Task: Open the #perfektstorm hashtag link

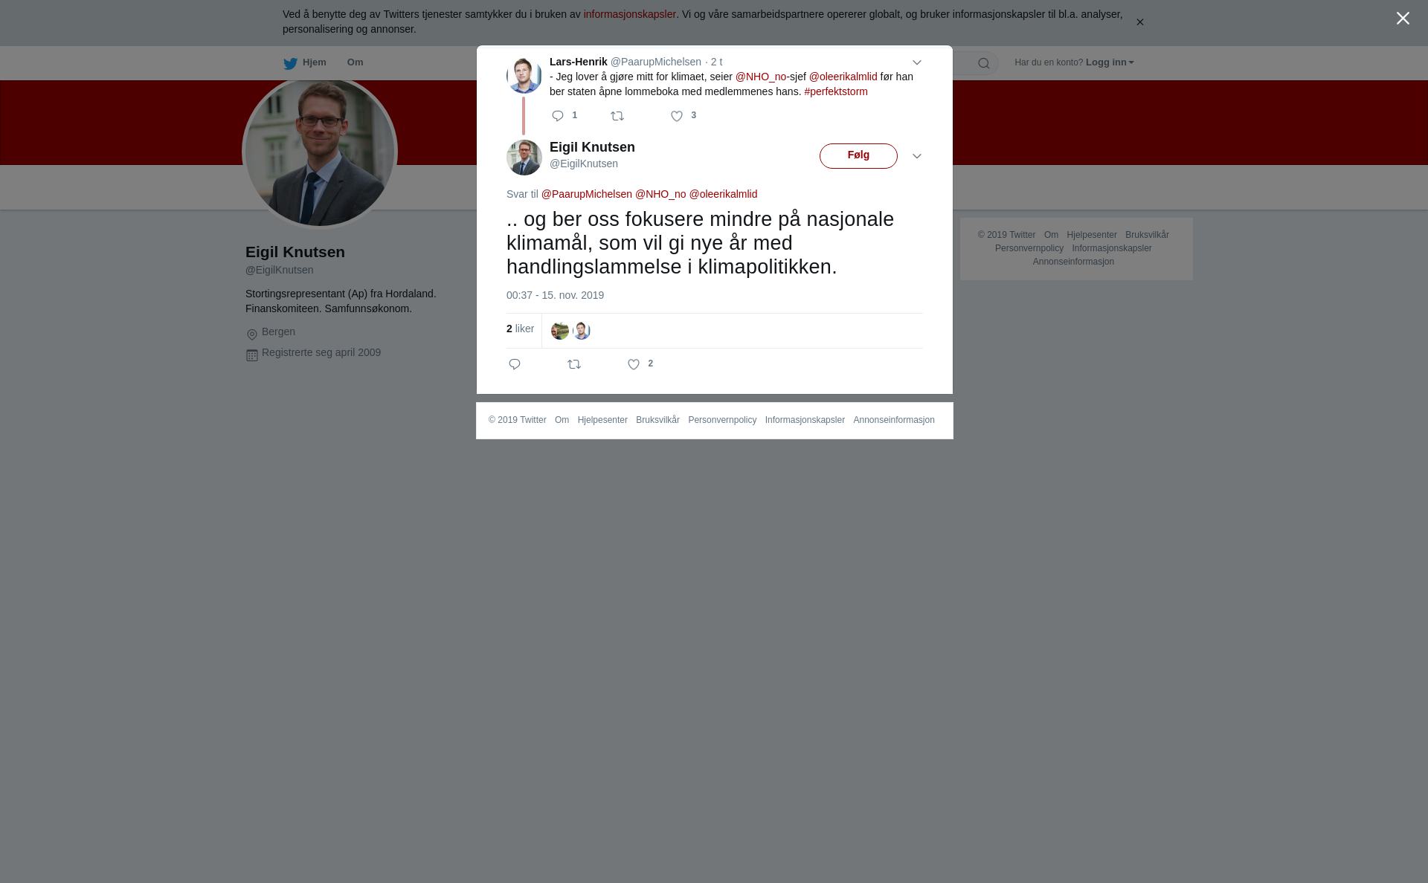Action: [836, 91]
